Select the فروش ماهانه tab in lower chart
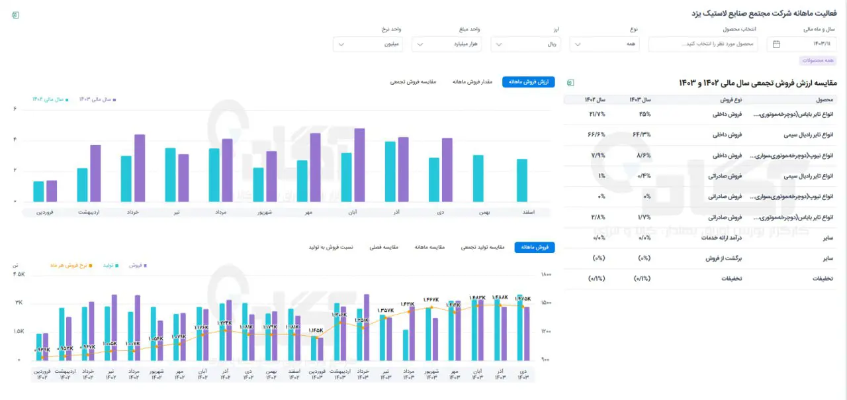847x400 pixels. (x=535, y=247)
